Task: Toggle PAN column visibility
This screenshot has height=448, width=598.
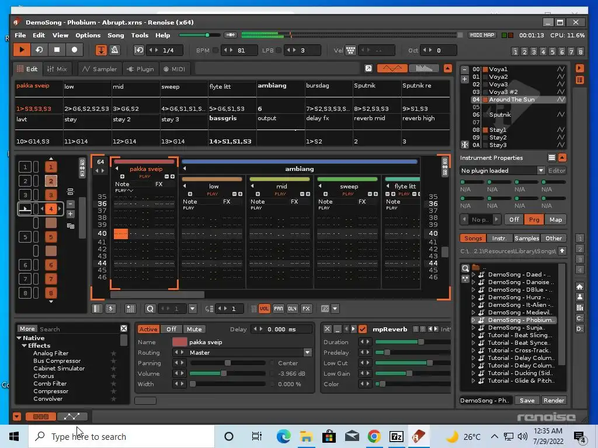Action: [279, 309]
